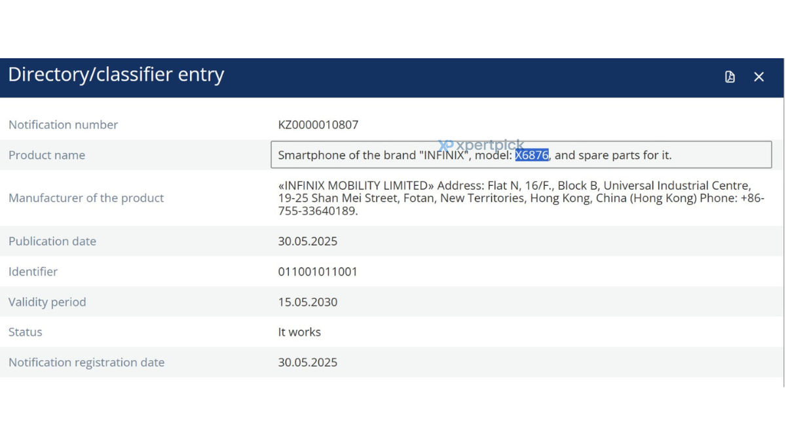Screen dimensions: 786x445
Task: Click the Notification number label
Action: tap(64, 124)
